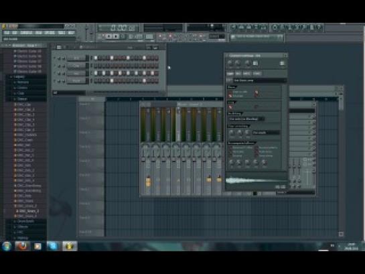Click the Hat channel pan knob
The width and height of the screenshot is (365, 274).
pyautogui.click(x=59, y=74)
